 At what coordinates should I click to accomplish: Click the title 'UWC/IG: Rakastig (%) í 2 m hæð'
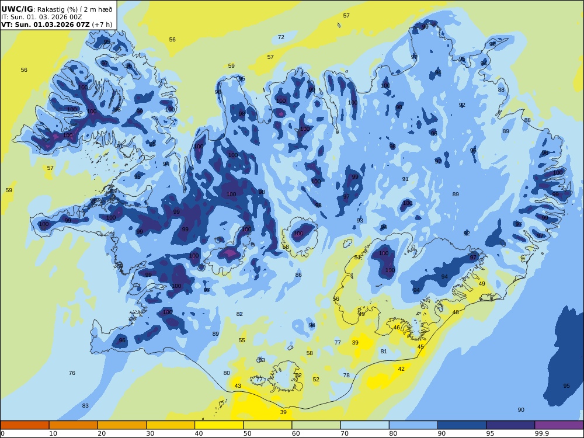point(57,10)
